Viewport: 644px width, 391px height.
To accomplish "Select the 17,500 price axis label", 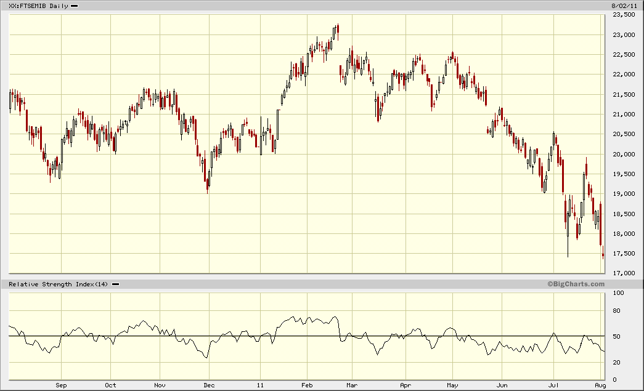I will 624,254.
